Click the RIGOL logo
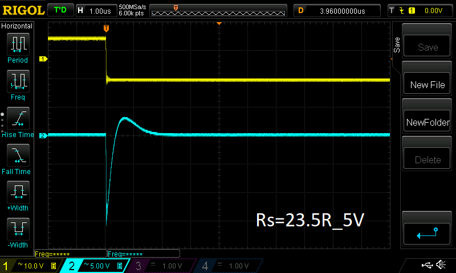456x273 pixels. tap(23, 10)
